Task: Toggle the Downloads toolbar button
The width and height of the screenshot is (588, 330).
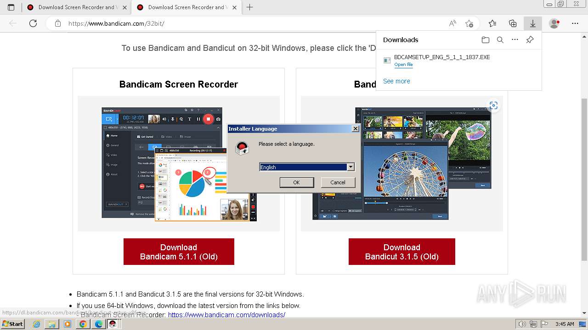Action: pos(533,23)
